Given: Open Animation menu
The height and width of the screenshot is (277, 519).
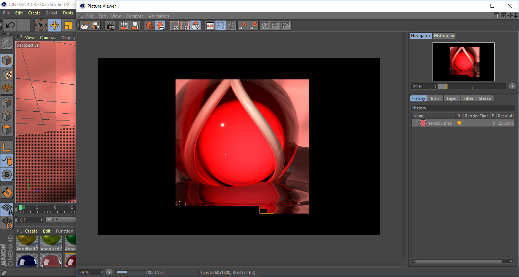Looking at the screenshot, I should [159, 16].
